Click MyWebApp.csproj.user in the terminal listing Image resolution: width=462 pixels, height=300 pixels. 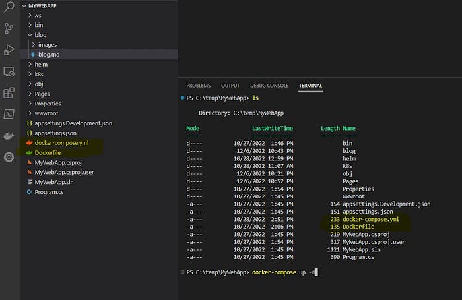(x=374, y=242)
